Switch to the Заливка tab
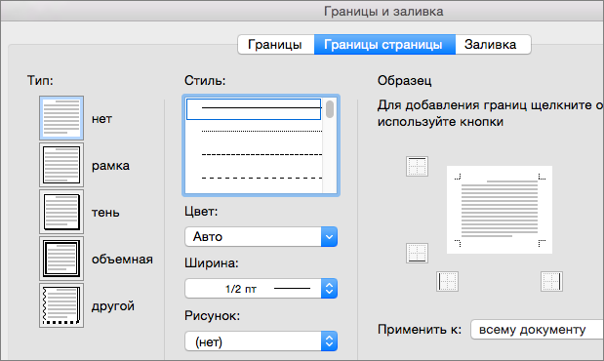 click(x=493, y=44)
